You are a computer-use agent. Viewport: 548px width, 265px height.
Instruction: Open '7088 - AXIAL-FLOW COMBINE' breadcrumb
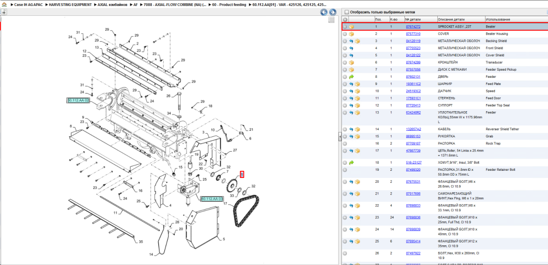(175, 5)
